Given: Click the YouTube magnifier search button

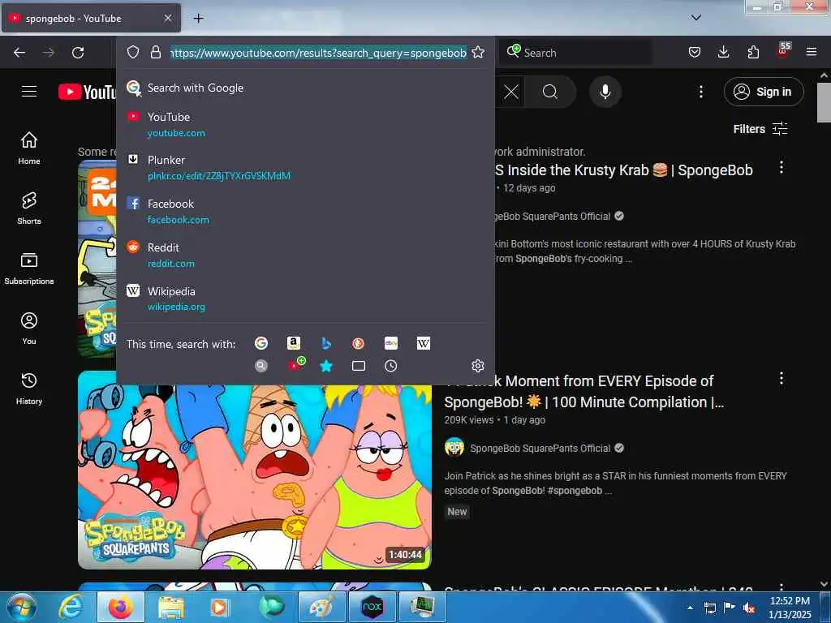Looking at the screenshot, I should tap(551, 92).
